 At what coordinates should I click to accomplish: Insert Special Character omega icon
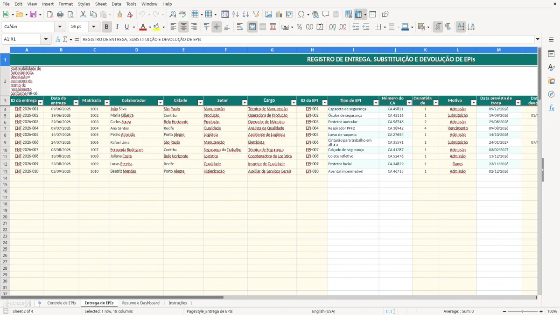[x=301, y=14]
